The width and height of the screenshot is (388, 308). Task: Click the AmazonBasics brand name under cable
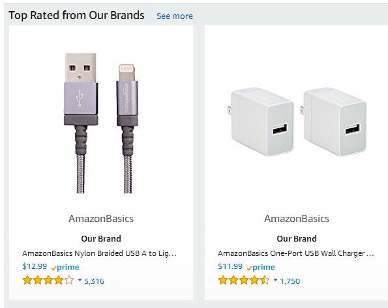[101, 219]
